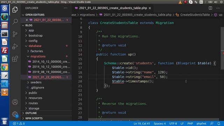Close the open editor entry 2021_01_22_00590
This screenshot has width=224, height=126.
pyautogui.click(x=27, y=20)
